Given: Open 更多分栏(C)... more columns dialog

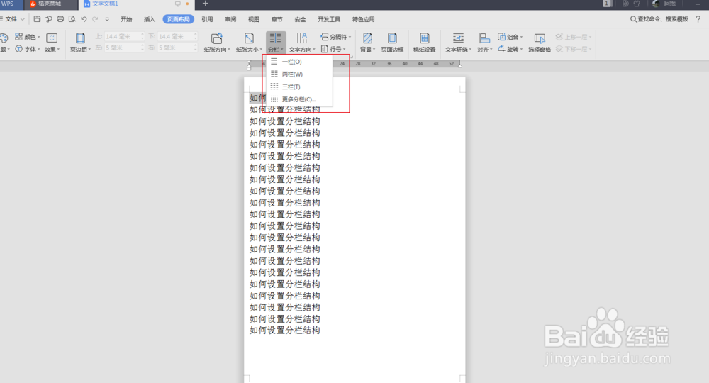Looking at the screenshot, I should pos(299,99).
